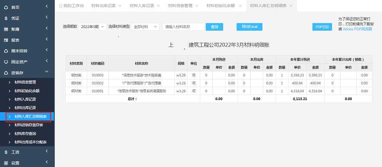Screen dimensions: 382x167
Task: Click the report icon beside 报表
Action: (6, 41)
